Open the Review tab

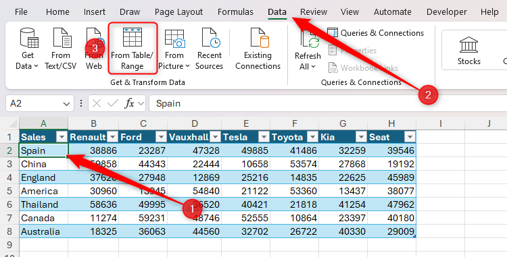(x=314, y=12)
